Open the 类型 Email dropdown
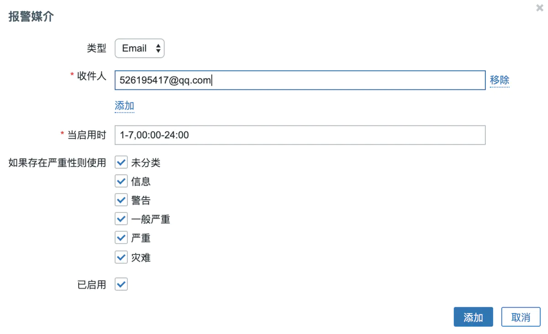 [x=140, y=48]
